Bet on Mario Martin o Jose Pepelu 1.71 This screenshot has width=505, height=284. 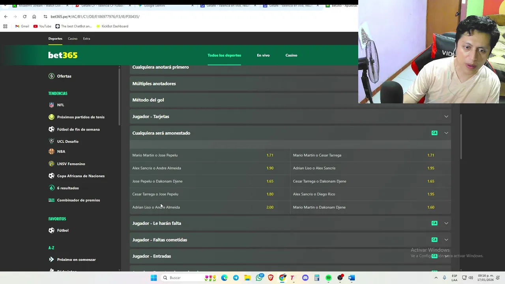[x=209, y=155]
